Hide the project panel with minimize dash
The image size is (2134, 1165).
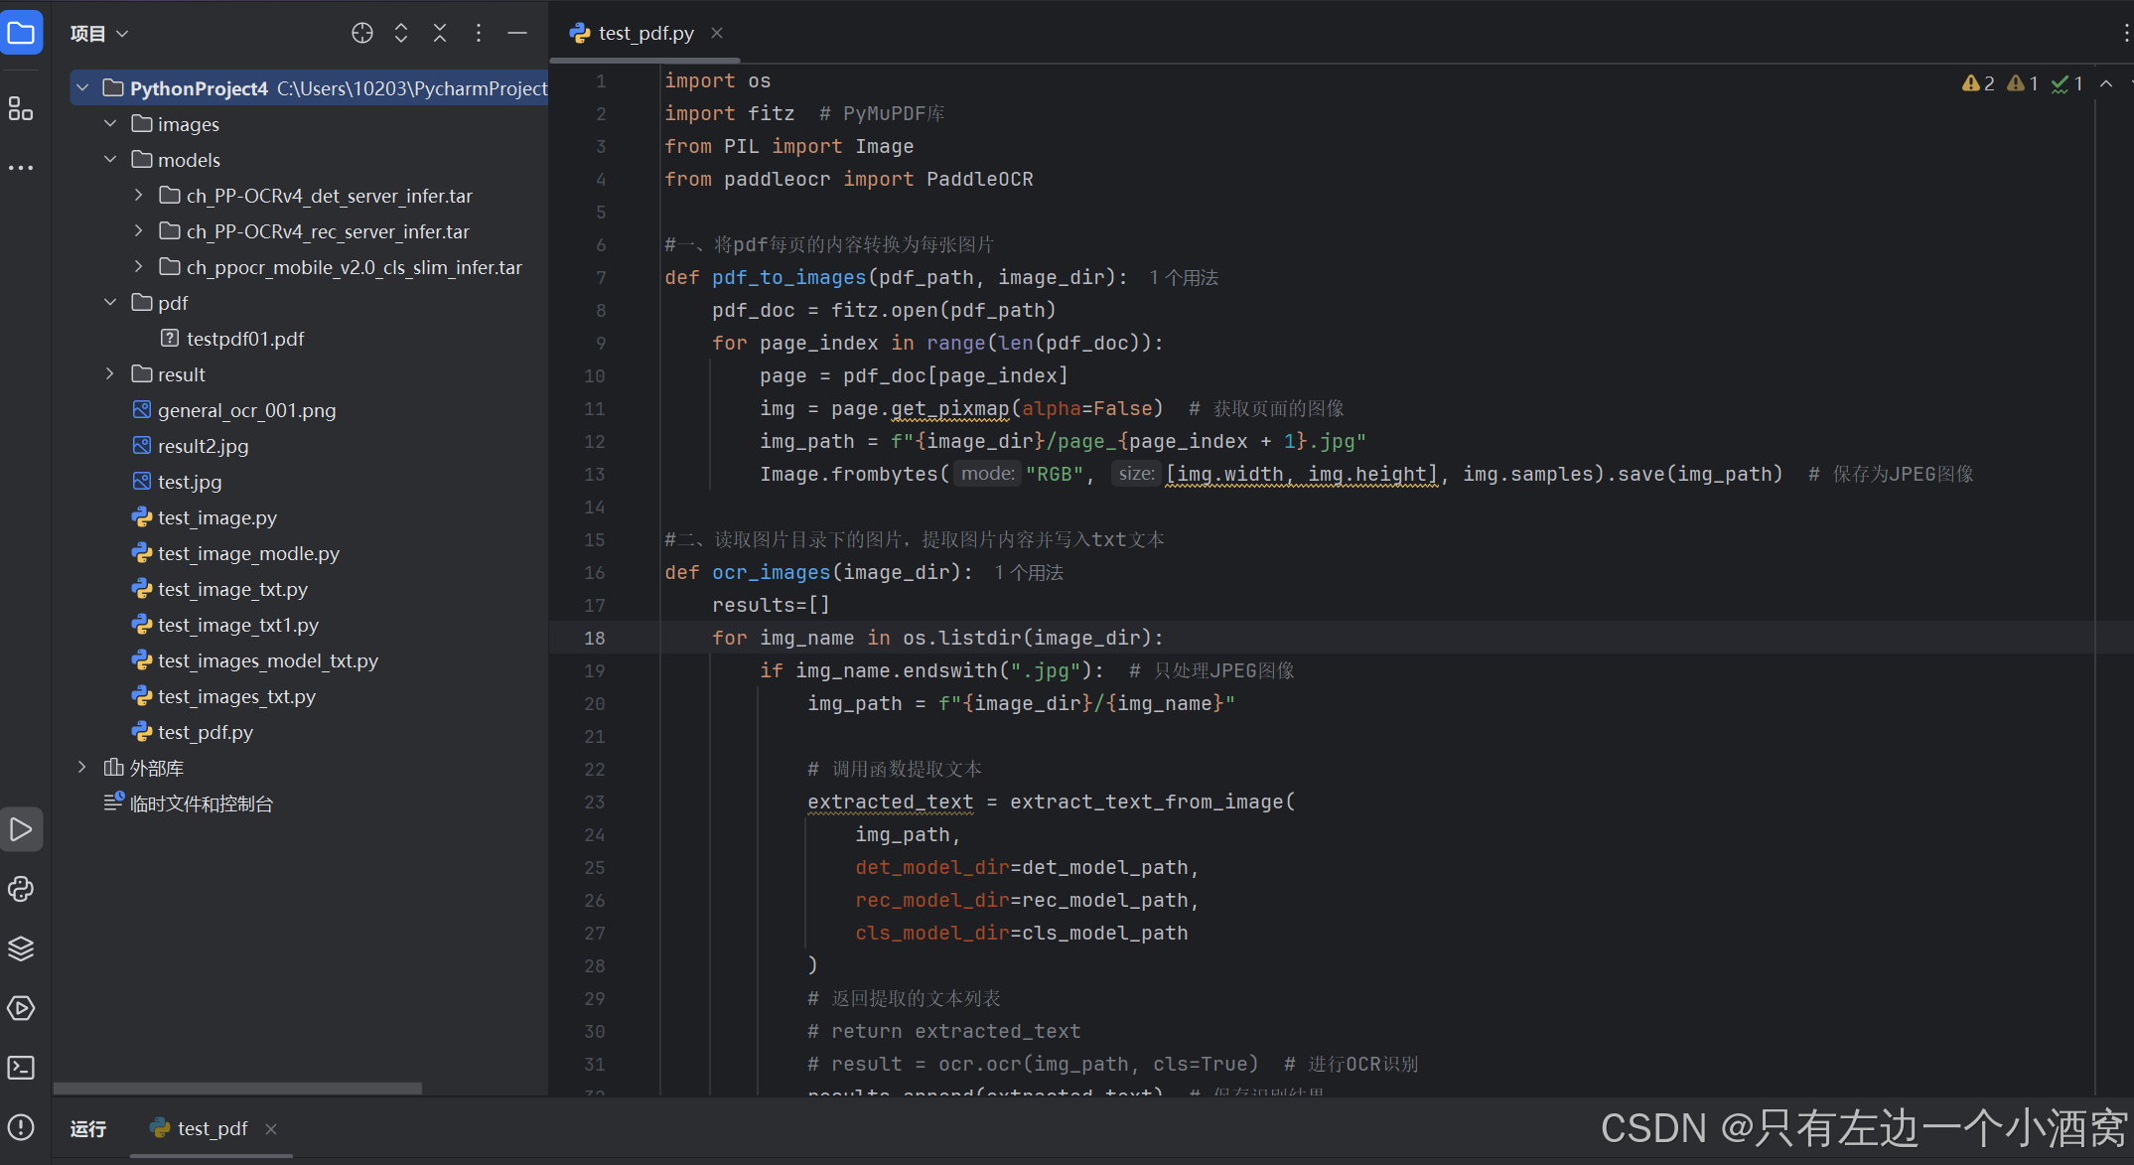point(517,33)
